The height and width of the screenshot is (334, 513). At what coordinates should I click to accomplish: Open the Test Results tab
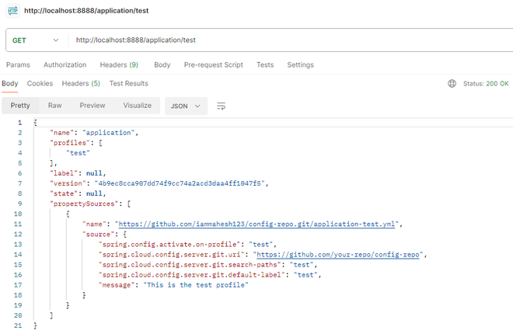[128, 83]
